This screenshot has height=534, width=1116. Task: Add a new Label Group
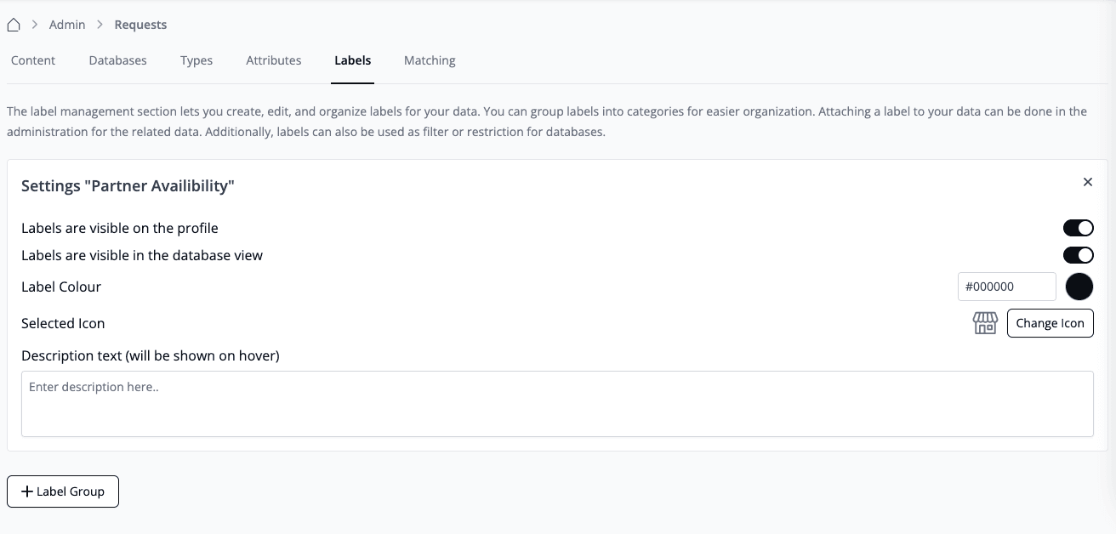pos(63,491)
